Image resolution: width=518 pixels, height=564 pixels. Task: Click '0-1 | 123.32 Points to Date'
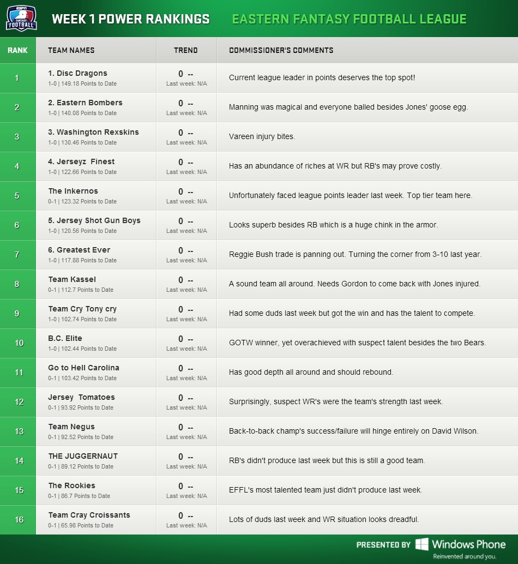tap(82, 202)
